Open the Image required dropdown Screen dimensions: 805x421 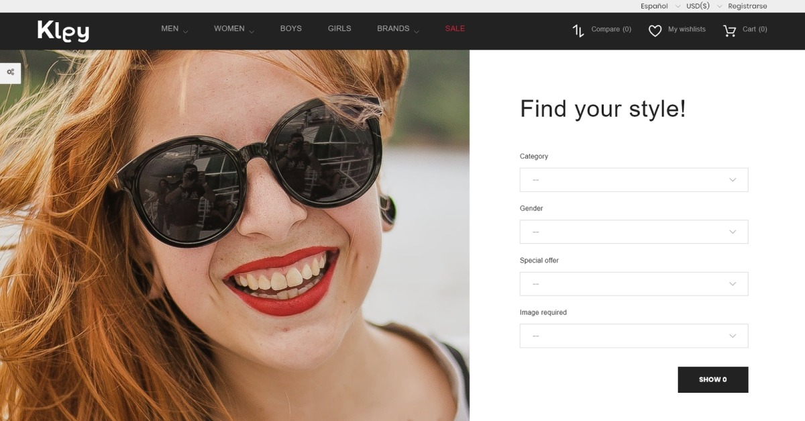(634, 336)
